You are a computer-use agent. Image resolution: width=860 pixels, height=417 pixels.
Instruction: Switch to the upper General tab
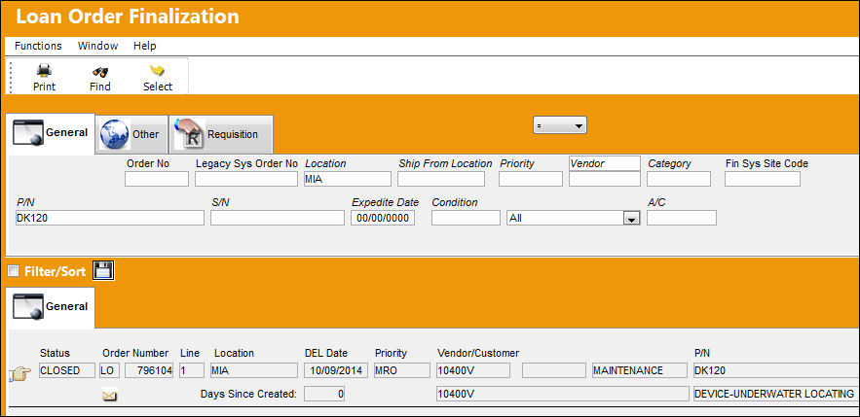51,133
